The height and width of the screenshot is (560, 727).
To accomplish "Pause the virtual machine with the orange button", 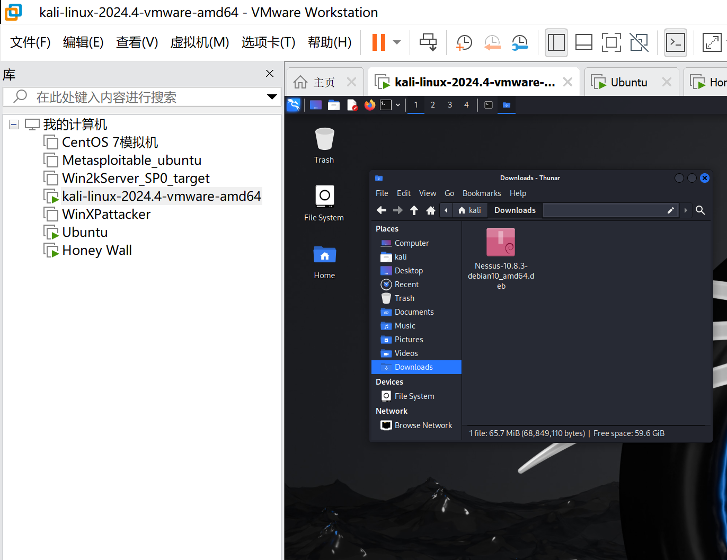I will (379, 42).
